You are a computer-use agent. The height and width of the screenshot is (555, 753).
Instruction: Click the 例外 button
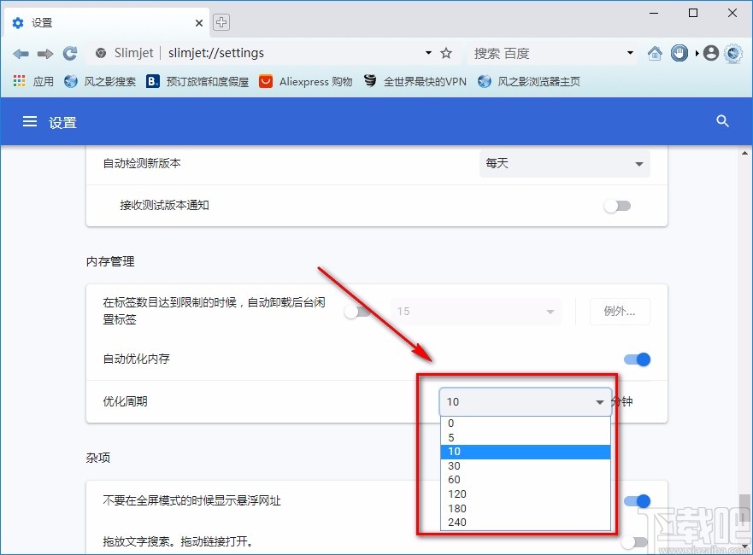click(620, 312)
